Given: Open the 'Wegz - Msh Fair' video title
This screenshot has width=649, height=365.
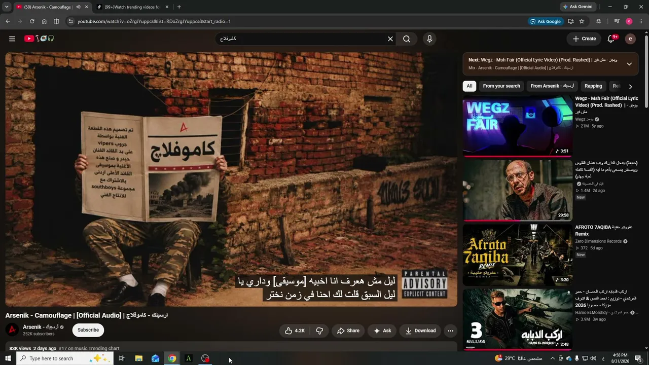Looking at the screenshot, I should pyautogui.click(x=607, y=105).
